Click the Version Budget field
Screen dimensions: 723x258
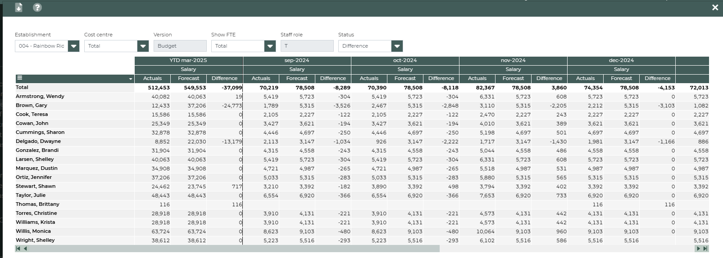pos(180,46)
